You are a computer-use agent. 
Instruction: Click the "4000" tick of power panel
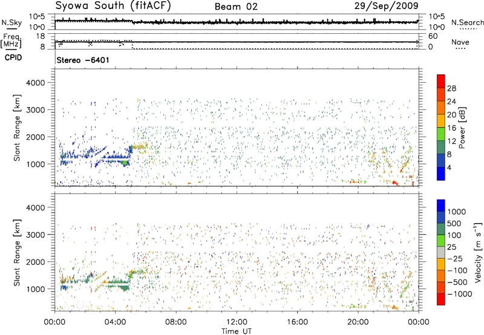click(x=35, y=83)
